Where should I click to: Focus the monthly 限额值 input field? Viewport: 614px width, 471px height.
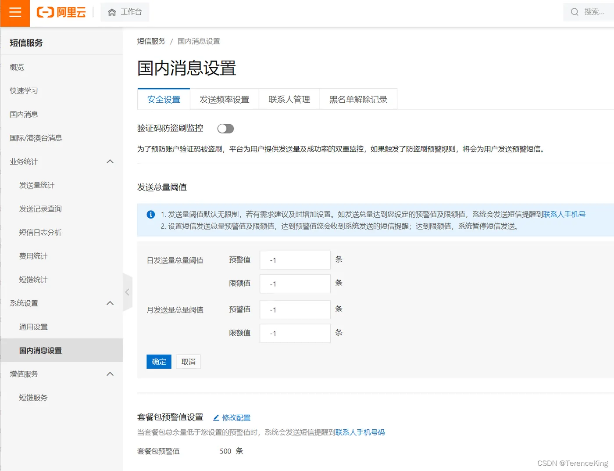(295, 333)
